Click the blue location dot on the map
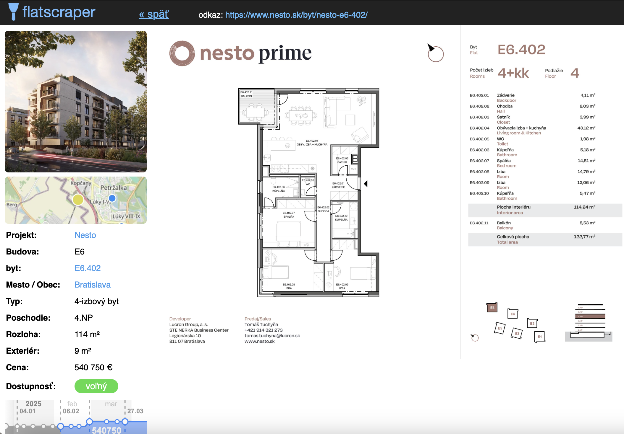 112,198
